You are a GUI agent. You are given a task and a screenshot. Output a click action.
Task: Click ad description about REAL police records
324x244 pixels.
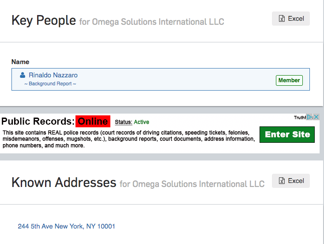coord(128,139)
